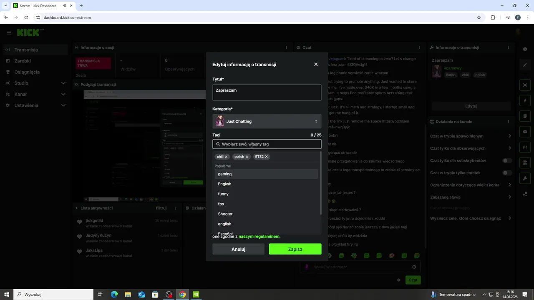
Task: Open File Explorer from the taskbar
Action: (x=128, y=295)
